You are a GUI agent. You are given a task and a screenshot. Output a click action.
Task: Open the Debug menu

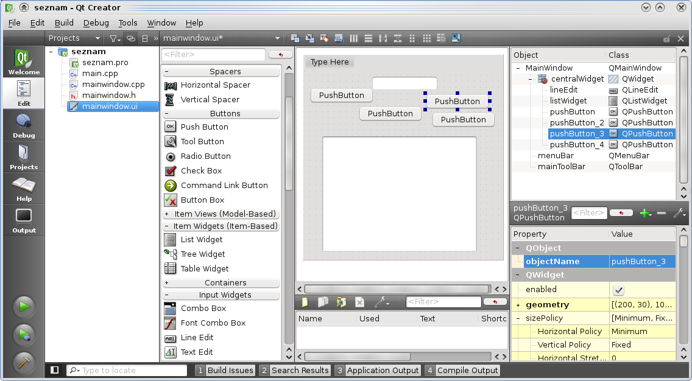pyautogui.click(x=96, y=23)
